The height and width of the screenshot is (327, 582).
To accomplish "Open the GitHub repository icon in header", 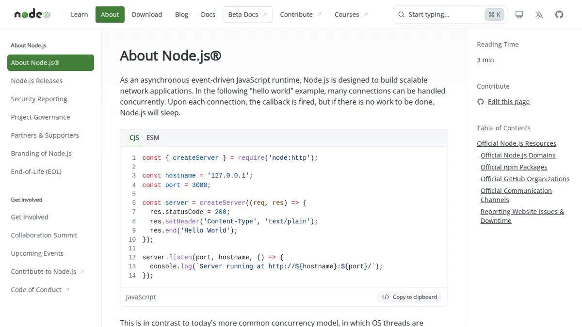I will click(559, 15).
